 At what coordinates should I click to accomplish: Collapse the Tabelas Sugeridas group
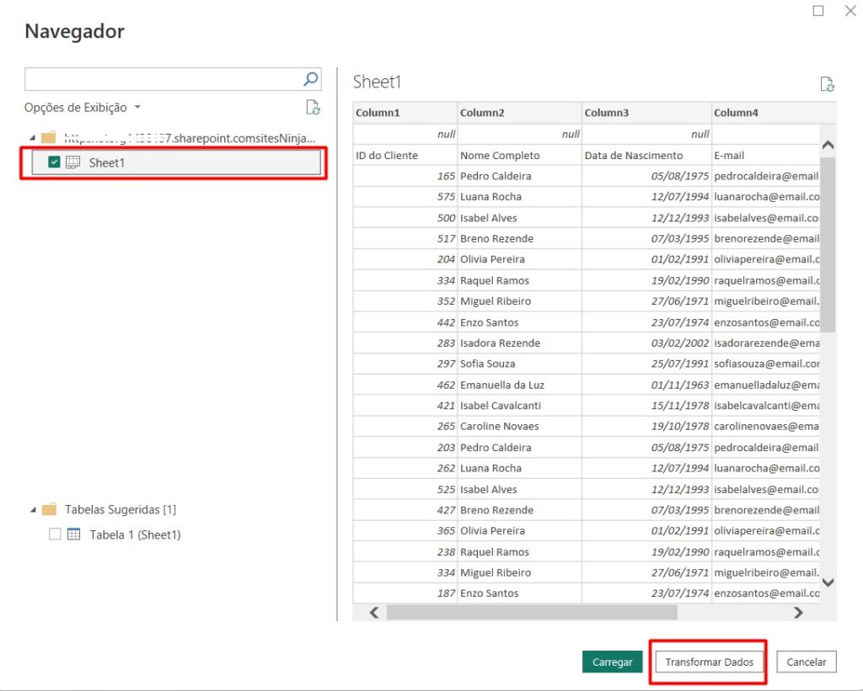click(x=34, y=508)
